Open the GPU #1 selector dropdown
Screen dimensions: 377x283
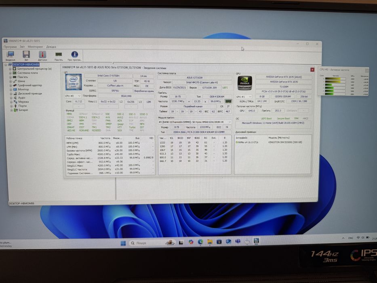244,97
